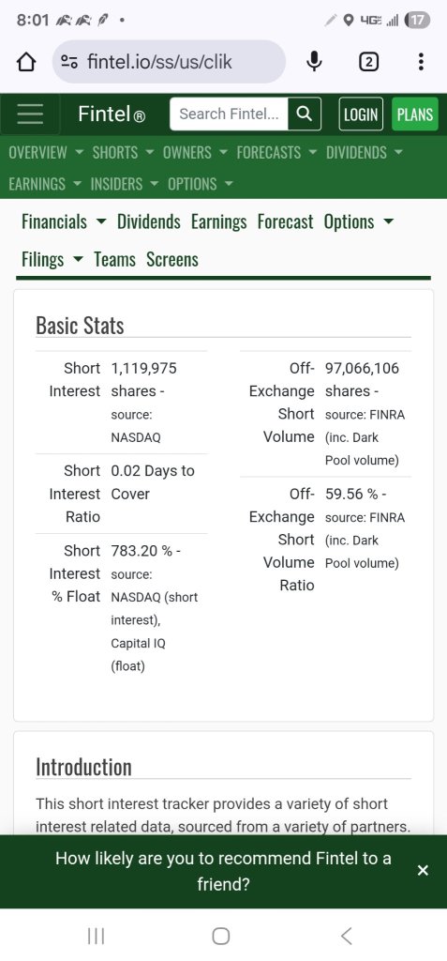Screen dimensions: 447x961
Task: Click the green PLANS button
Action: 414,114
